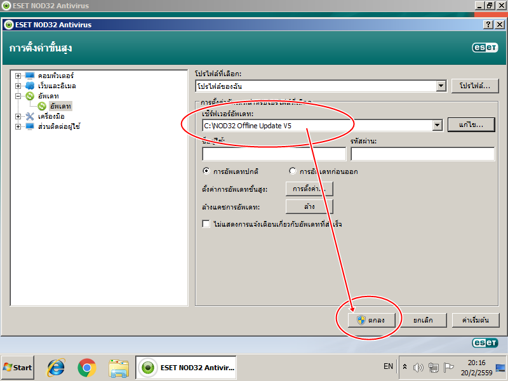
Task: Click the แก้ไข... edit server button
Action: coord(471,124)
